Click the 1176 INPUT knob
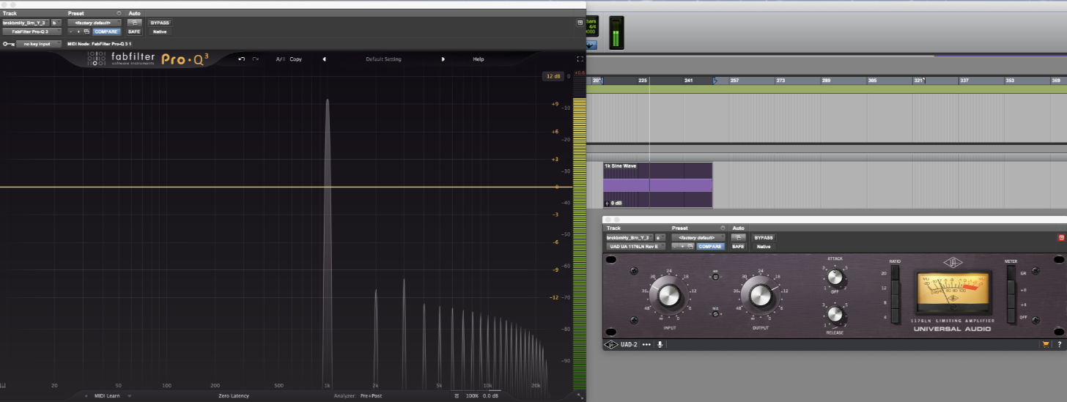1067x402 pixels. coord(669,296)
